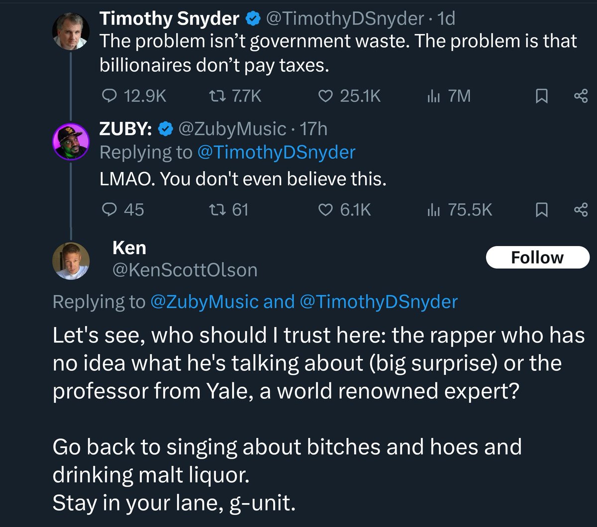
Task: Like ZUBY's reply
Action: [325, 210]
